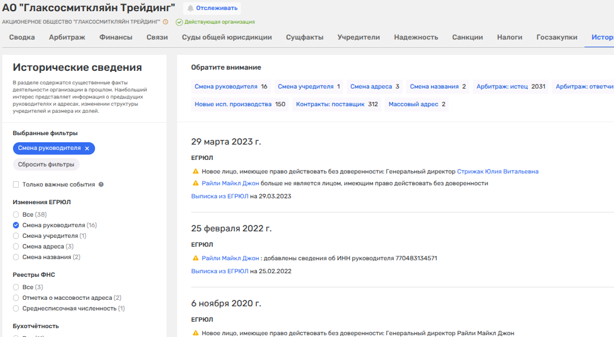The height and width of the screenshot is (337, 614).
Task: Click the orange clock icon after the full company name
Action: pyautogui.click(x=165, y=22)
